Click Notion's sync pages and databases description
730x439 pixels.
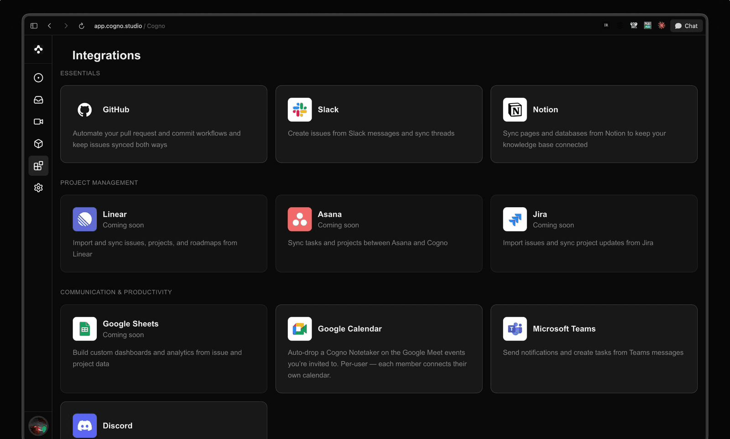[x=584, y=139]
